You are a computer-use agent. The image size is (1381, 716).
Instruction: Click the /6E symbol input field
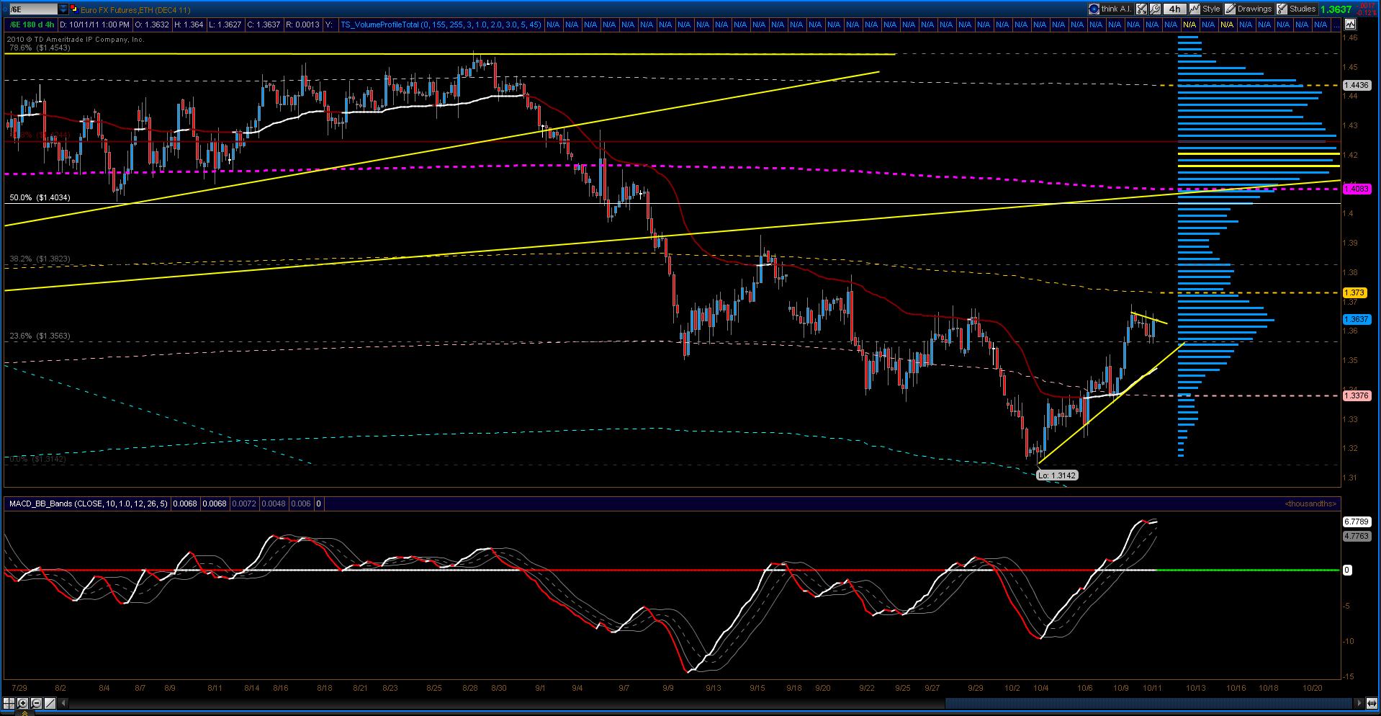34,9
